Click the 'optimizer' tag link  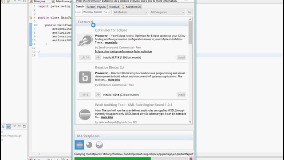point(146,52)
